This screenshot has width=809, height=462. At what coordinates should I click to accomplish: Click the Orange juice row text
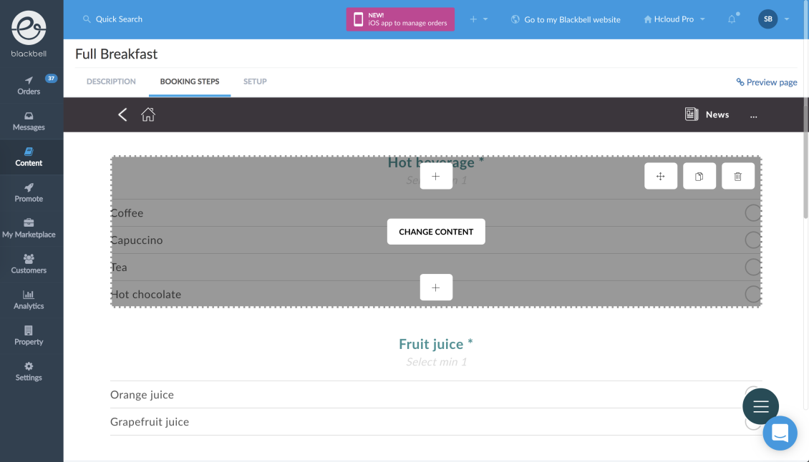(x=142, y=395)
